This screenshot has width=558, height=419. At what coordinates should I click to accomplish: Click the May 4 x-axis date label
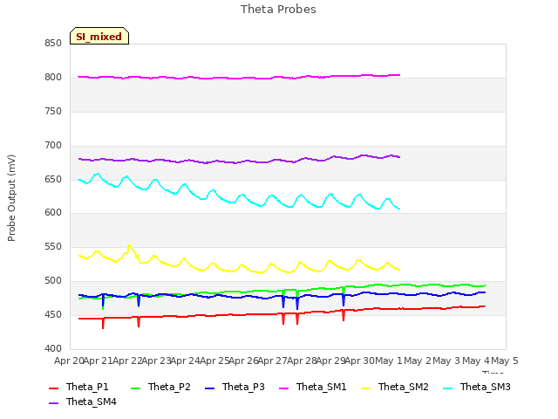476,361
